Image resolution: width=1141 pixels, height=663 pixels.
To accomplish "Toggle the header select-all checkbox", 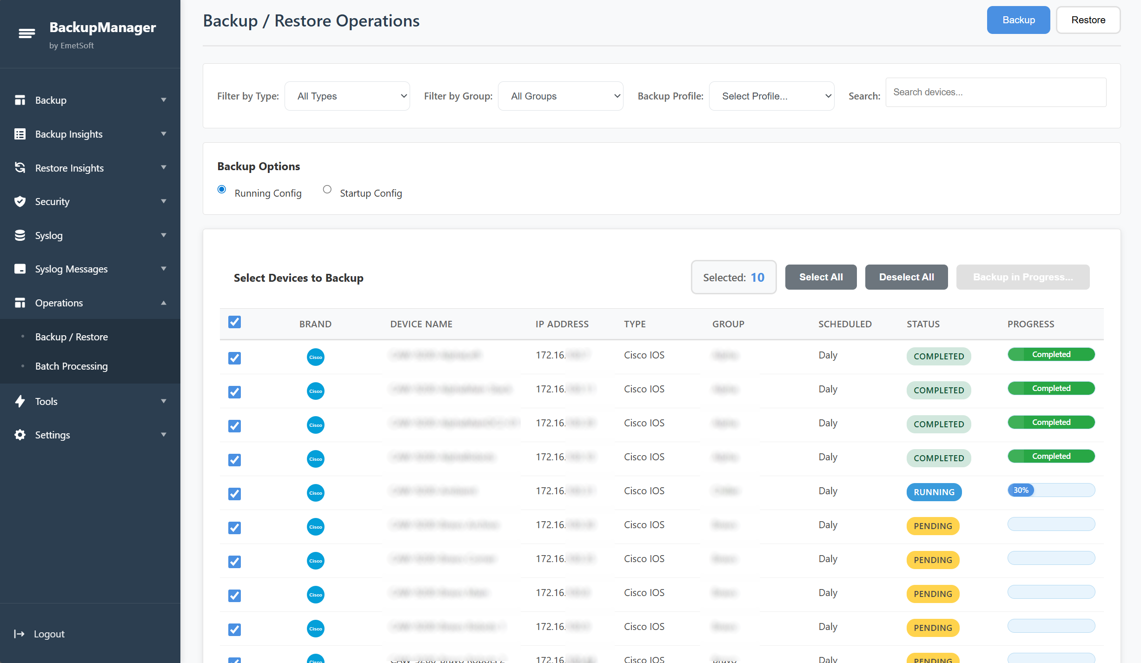I will tap(235, 322).
